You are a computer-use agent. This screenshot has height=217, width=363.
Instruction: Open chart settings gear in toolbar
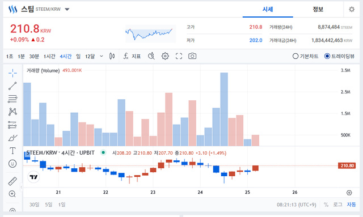(165, 56)
